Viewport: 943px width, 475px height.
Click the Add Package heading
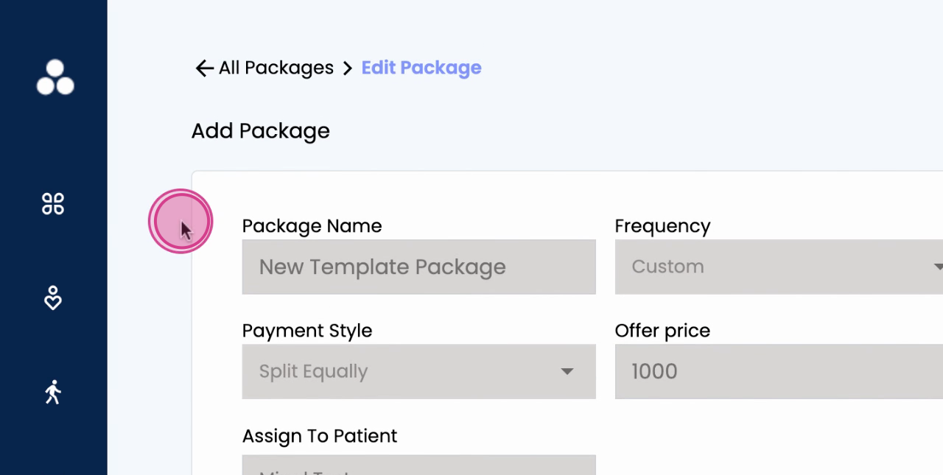click(x=260, y=131)
